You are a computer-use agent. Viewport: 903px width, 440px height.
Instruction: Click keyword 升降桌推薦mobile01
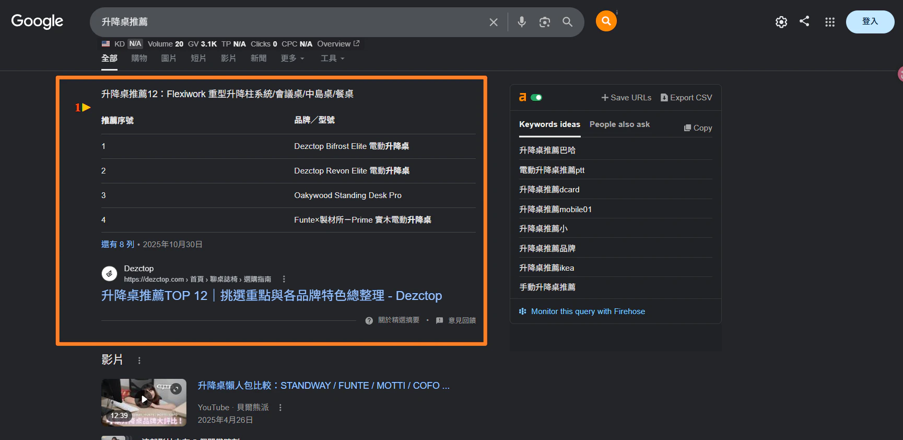point(555,209)
